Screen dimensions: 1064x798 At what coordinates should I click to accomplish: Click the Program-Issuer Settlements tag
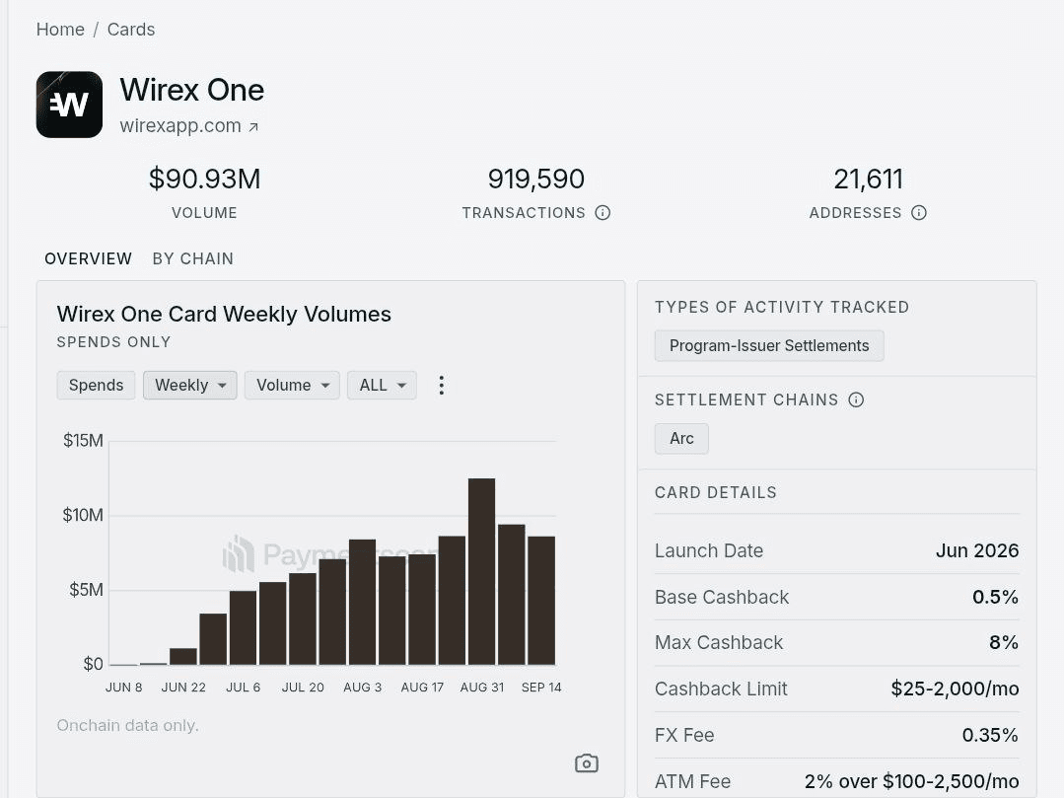769,346
